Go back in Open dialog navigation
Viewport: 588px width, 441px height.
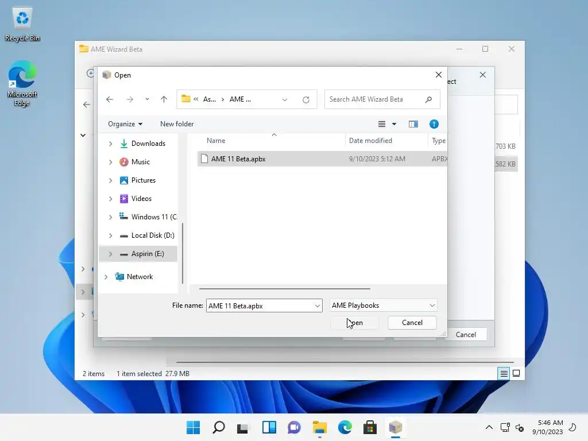click(x=110, y=99)
